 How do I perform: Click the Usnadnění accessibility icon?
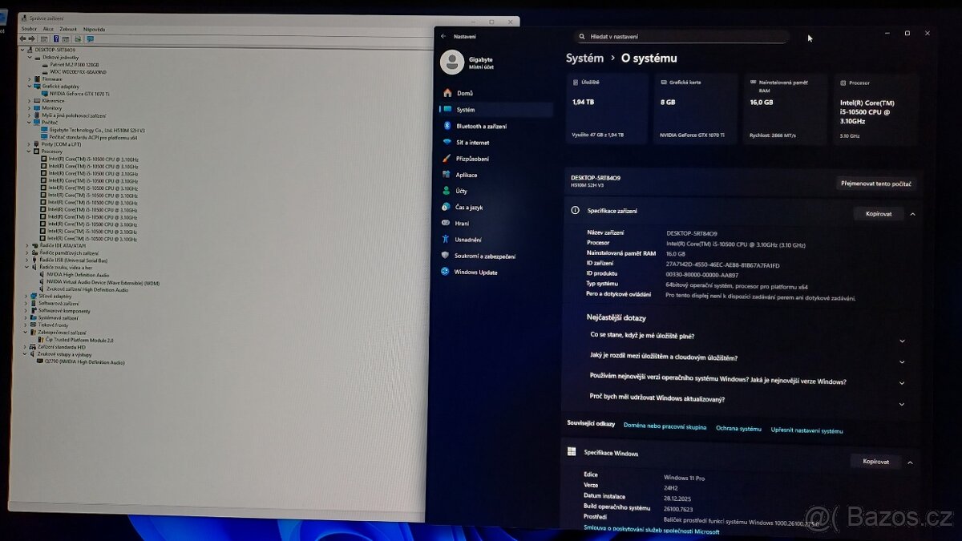446,239
